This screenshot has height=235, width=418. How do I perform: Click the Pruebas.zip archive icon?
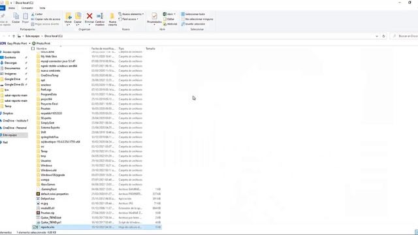pos(38,213)
